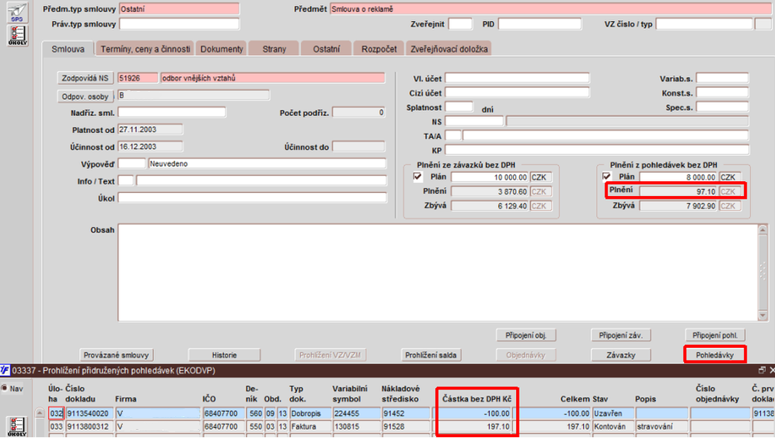The width and height of the screenshot is (775, 438).
Task: Click the Historie button
Action: 224,355
